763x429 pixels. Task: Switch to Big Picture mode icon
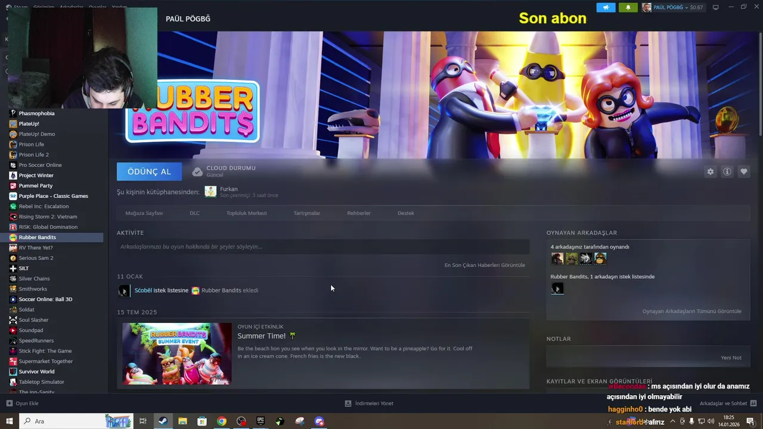click(715, 8)
